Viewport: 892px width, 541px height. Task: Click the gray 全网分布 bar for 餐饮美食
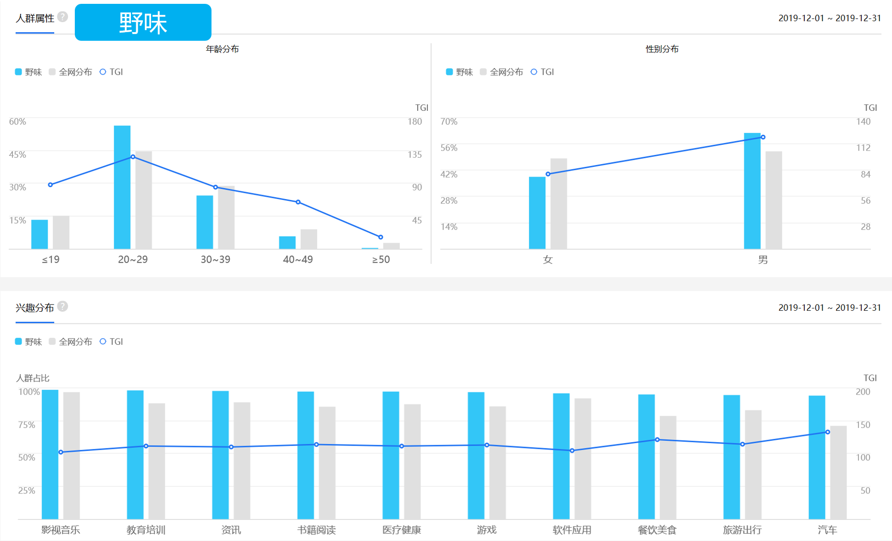point(668,467)
